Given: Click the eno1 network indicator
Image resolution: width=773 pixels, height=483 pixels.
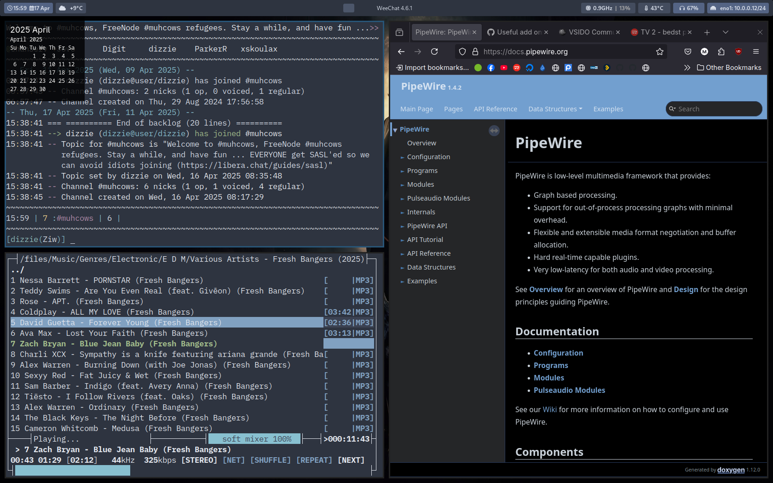Looking at the screenshot, I should pos(738,8).
